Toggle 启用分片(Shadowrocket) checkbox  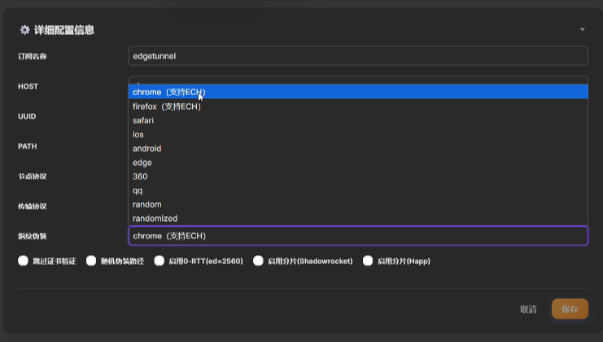tap(258, 262)
